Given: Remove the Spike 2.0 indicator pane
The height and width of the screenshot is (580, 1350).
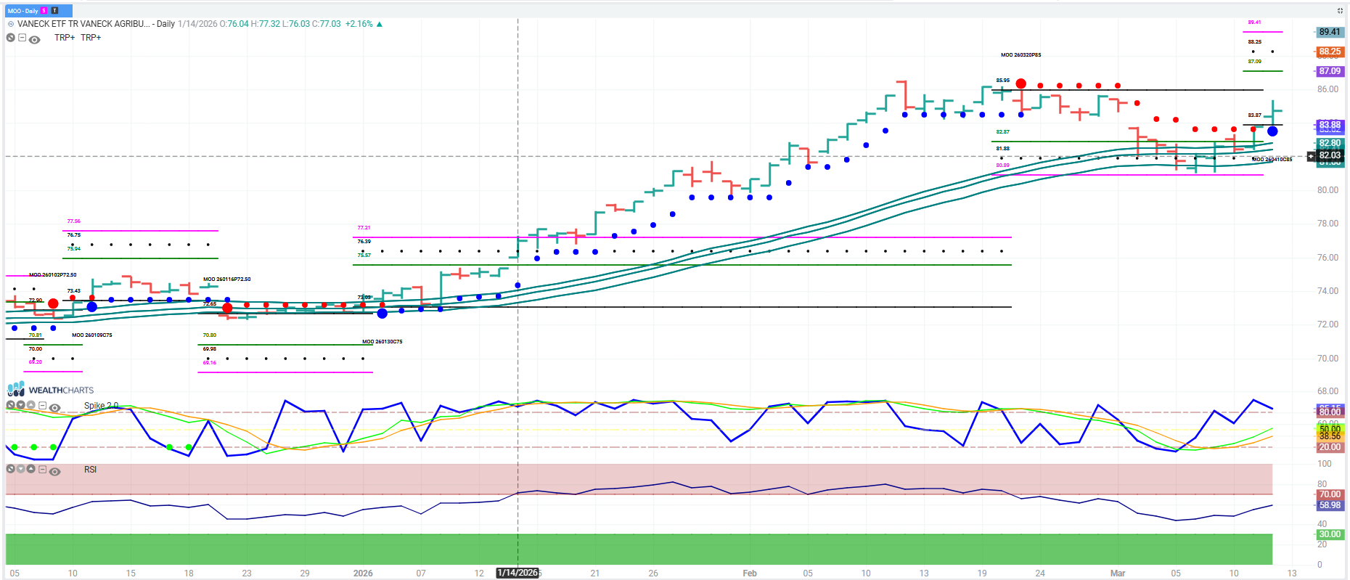Looking at the screenshot, I should (x=10, y=405).
